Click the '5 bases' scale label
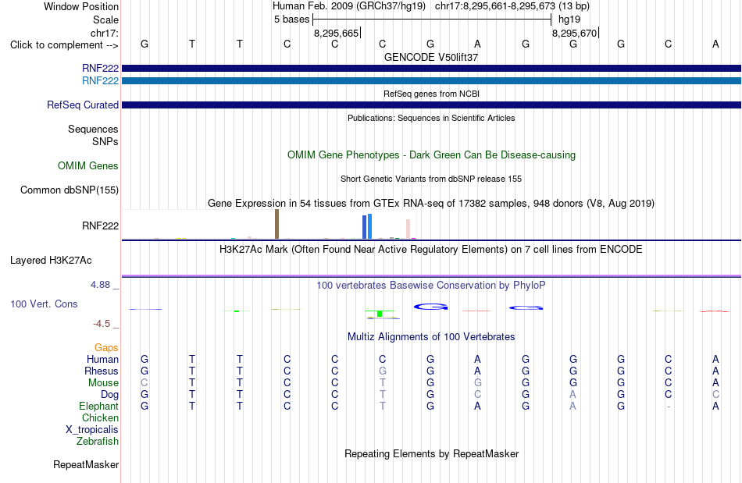This screenshot has height=483, width=742. pos(291,20)
